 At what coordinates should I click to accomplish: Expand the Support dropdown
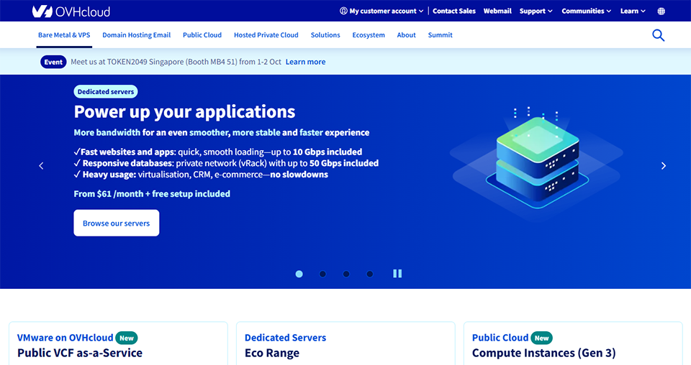pos(536,11)
